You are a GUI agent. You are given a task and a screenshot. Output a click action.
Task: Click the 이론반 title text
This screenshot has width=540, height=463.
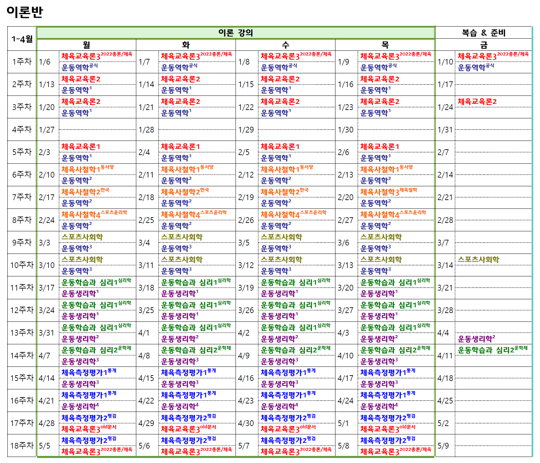[x=25, y=12]
